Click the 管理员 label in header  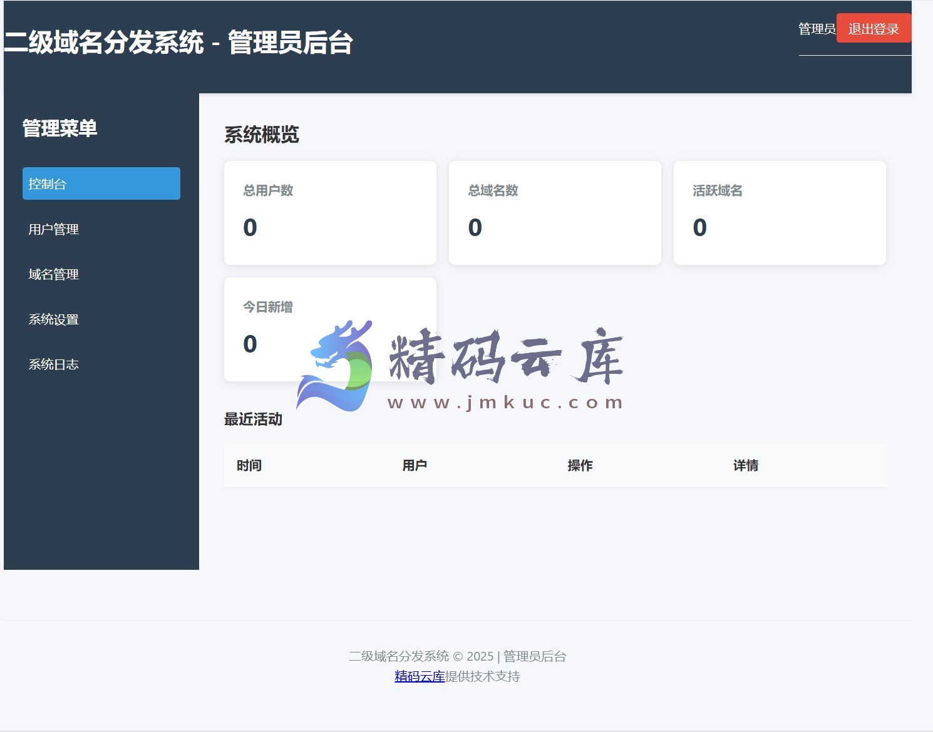pyautogui.click(x=817, y=29)
